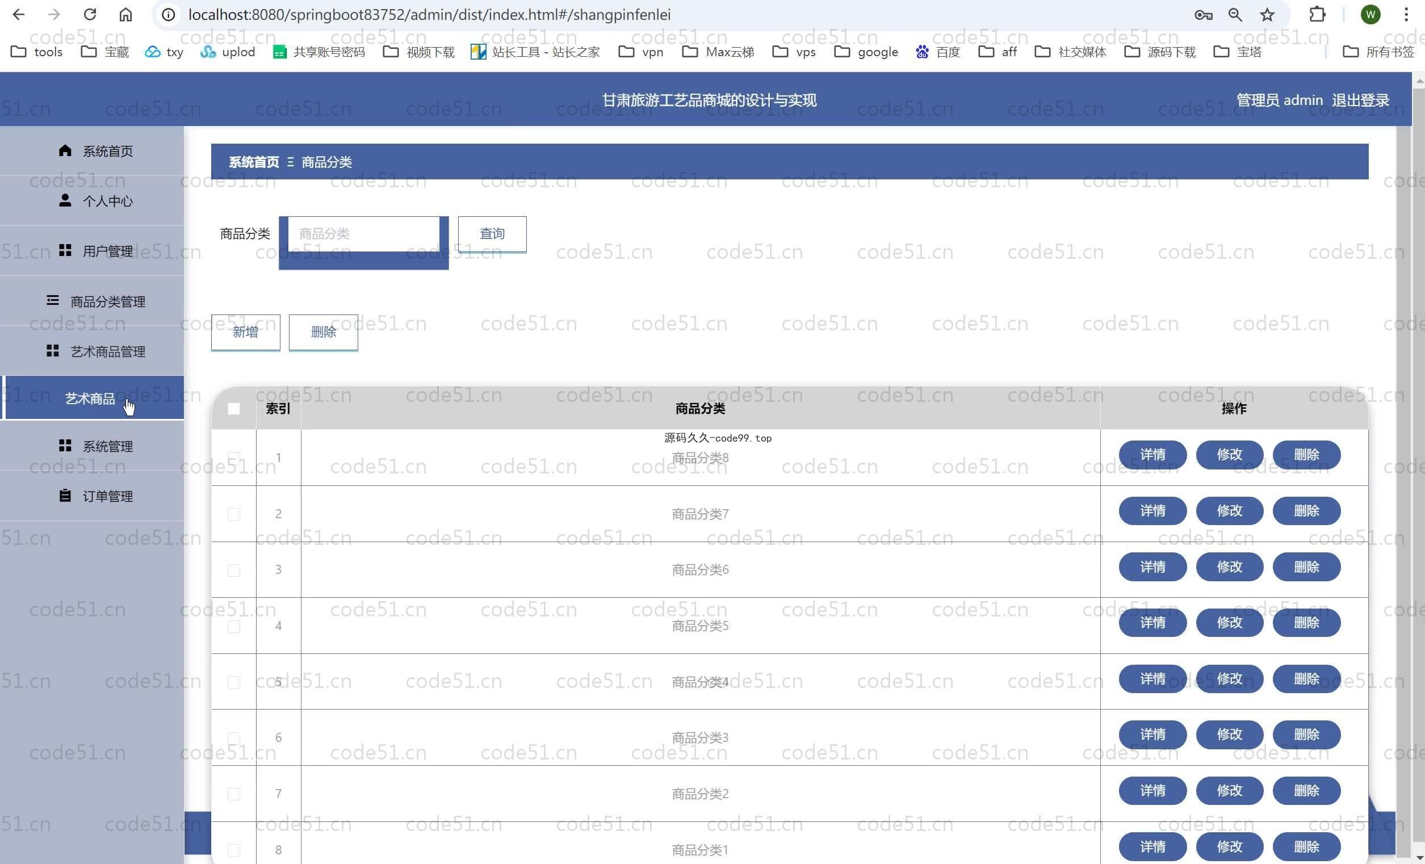Viewport: 1425px width, 864px height.
Task: Open the 系统首页 sidebar item
Action: 92,151
